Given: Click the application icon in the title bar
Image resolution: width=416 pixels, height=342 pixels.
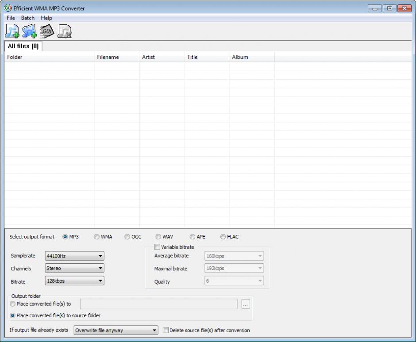Looking at the screenshot, I should 8,8.
